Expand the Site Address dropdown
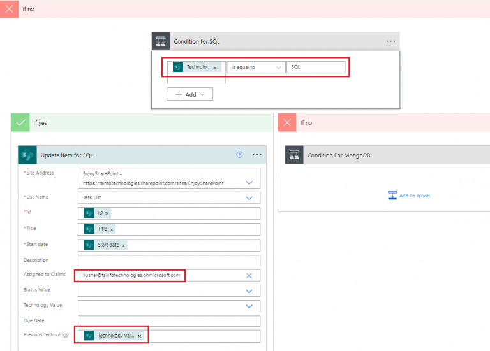Image resolution: width=490 pixels, height=351 pixels. tap(249, 183)
